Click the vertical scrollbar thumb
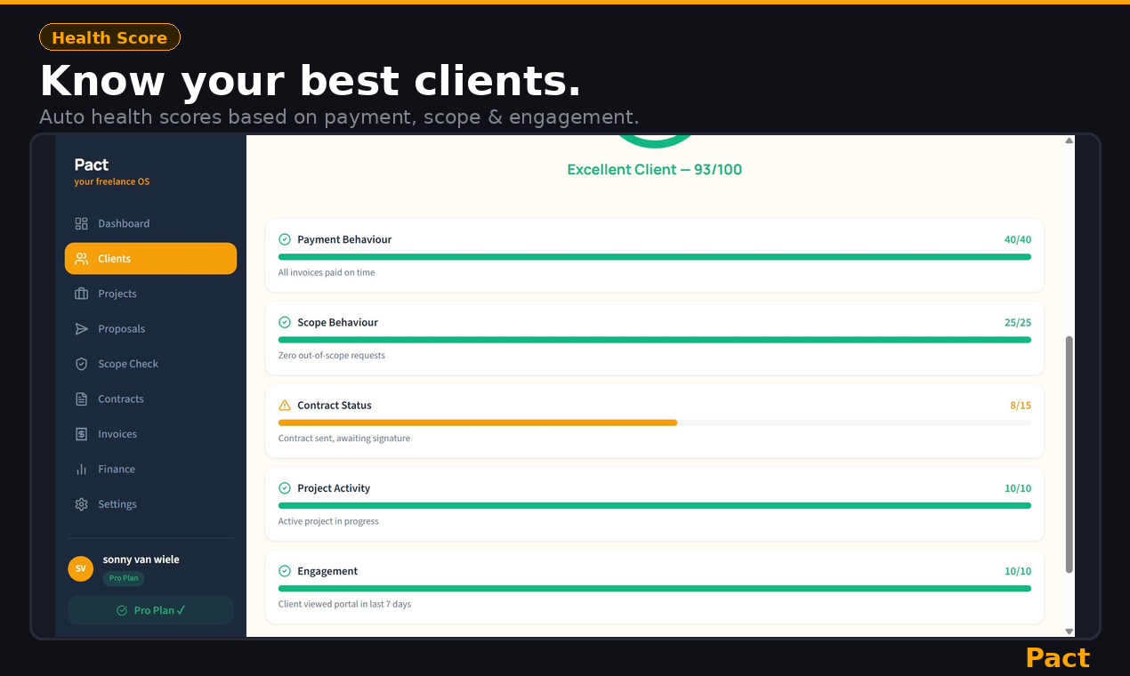The image size is (1130, 676). coord(1069,455)
